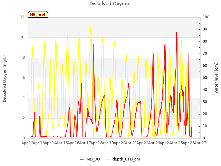This screenshot has height=166, width=221.
Task: Click the Apr 18 x-axis tick label
Action: [97, 143]
